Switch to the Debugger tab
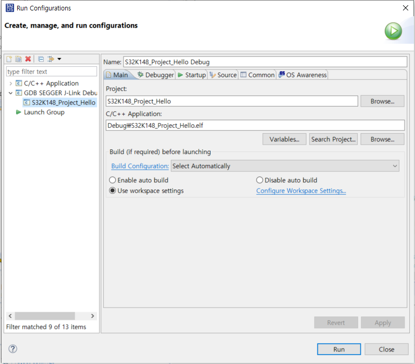 pyautogui.click(x=155, y=75)
